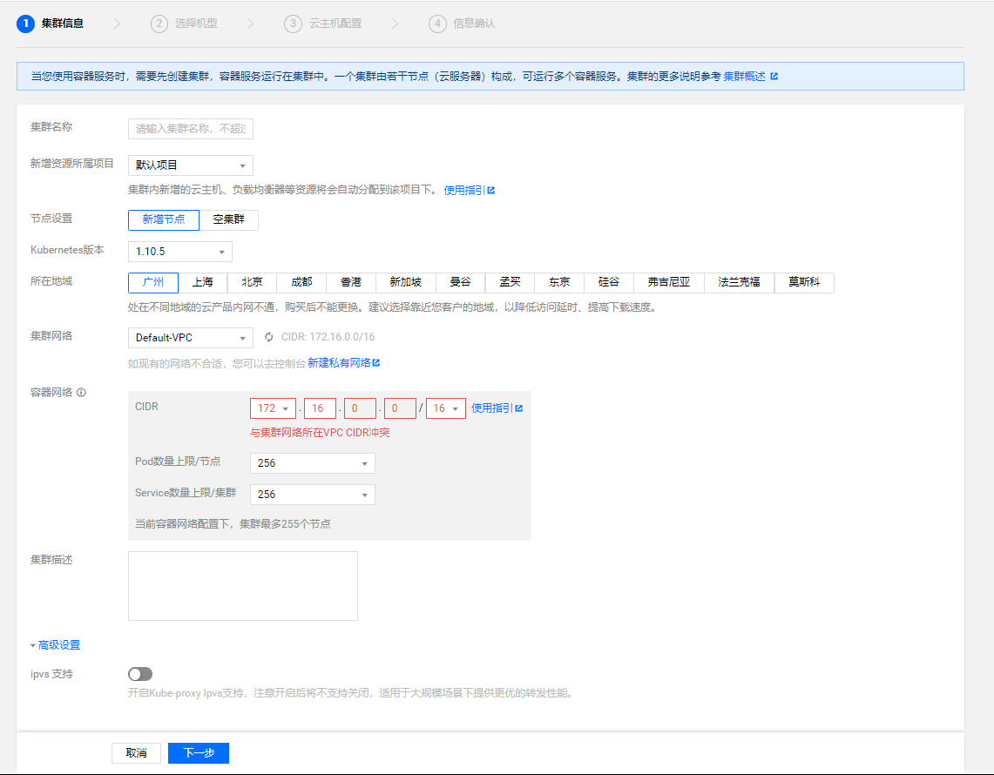Focus the 集群名称 input field

click(x=191, y=129)
